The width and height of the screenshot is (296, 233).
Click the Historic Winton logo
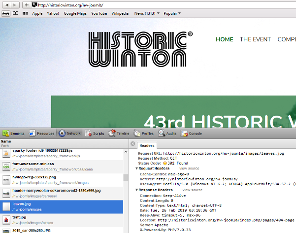[140, 49]
